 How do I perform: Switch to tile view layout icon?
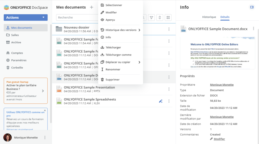click(x=168, y=17)
